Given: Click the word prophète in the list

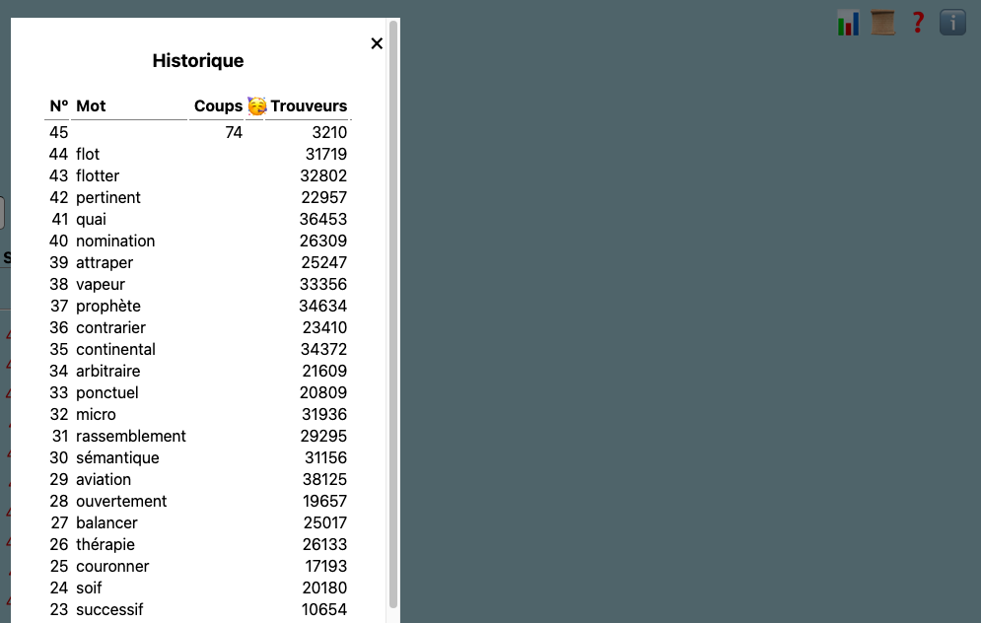Looking at the screenshot, I should click(108, 306).
